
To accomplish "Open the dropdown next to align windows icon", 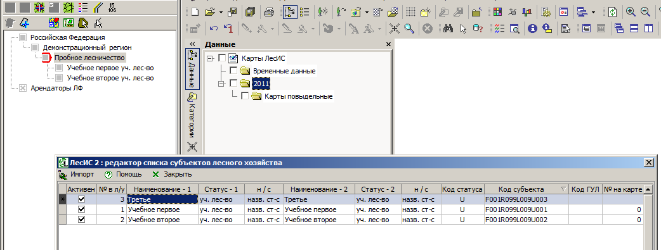I will pyautogui.click(x=593, y=13).
